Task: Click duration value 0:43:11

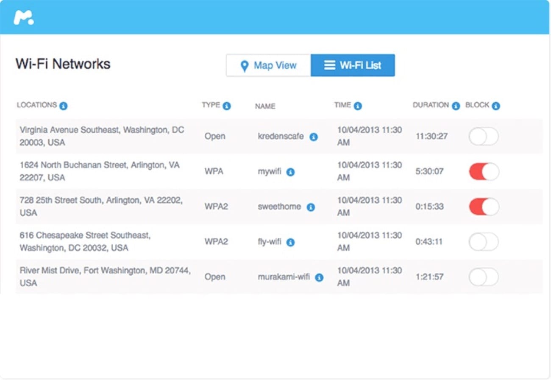Action: pyautogui.click(x=429, y=242)
